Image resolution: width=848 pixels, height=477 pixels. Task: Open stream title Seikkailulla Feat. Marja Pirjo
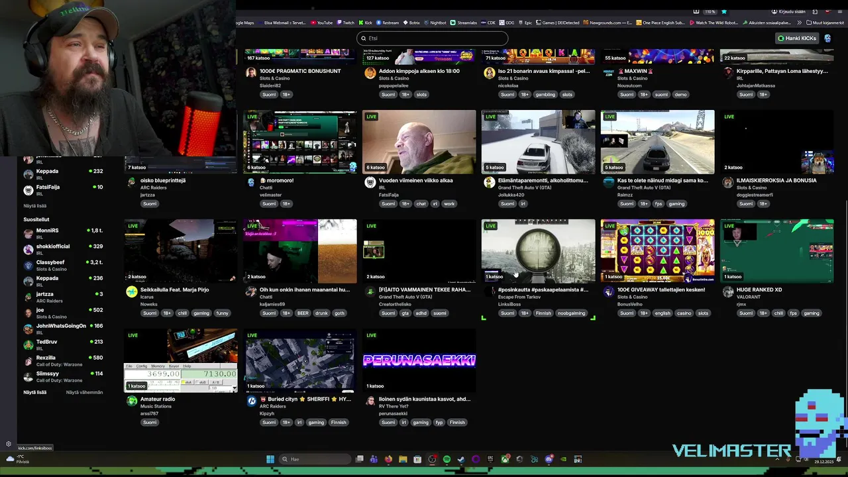click(175, 290)
